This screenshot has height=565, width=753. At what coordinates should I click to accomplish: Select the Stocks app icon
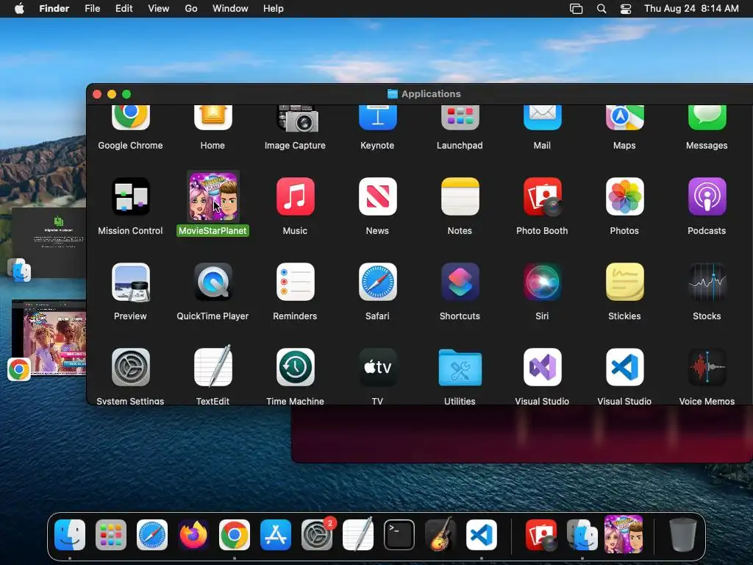[707, 282]
